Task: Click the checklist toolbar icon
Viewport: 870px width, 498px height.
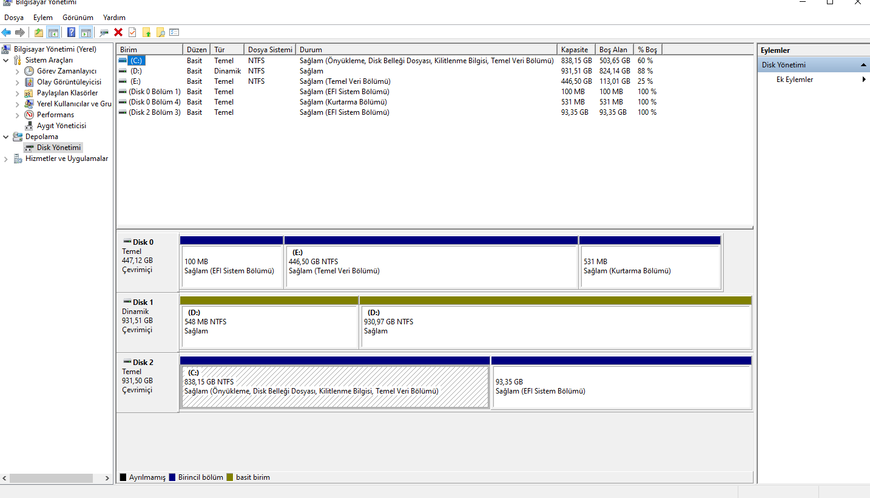Action: pos(174,33)
